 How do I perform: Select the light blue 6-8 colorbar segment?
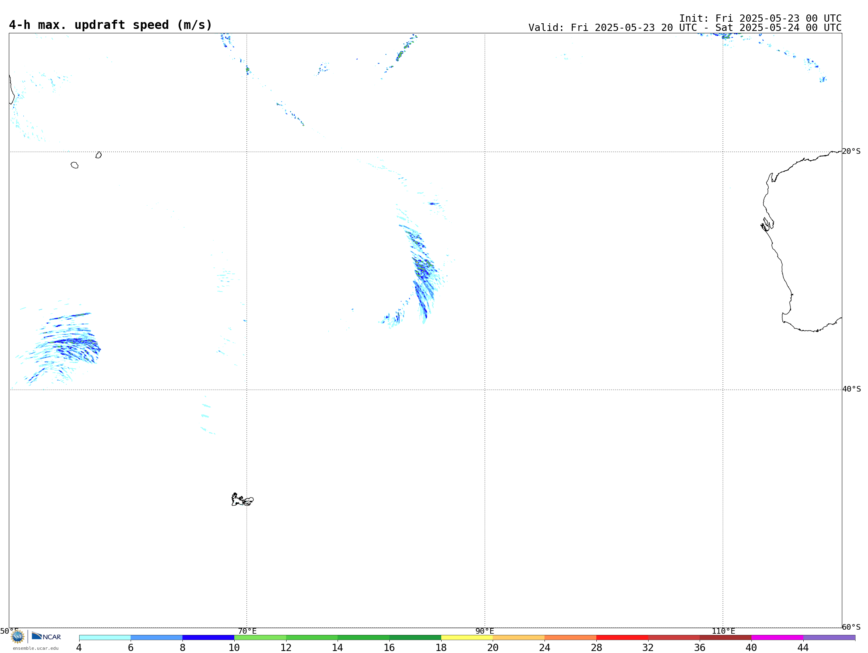click(157, 638)
